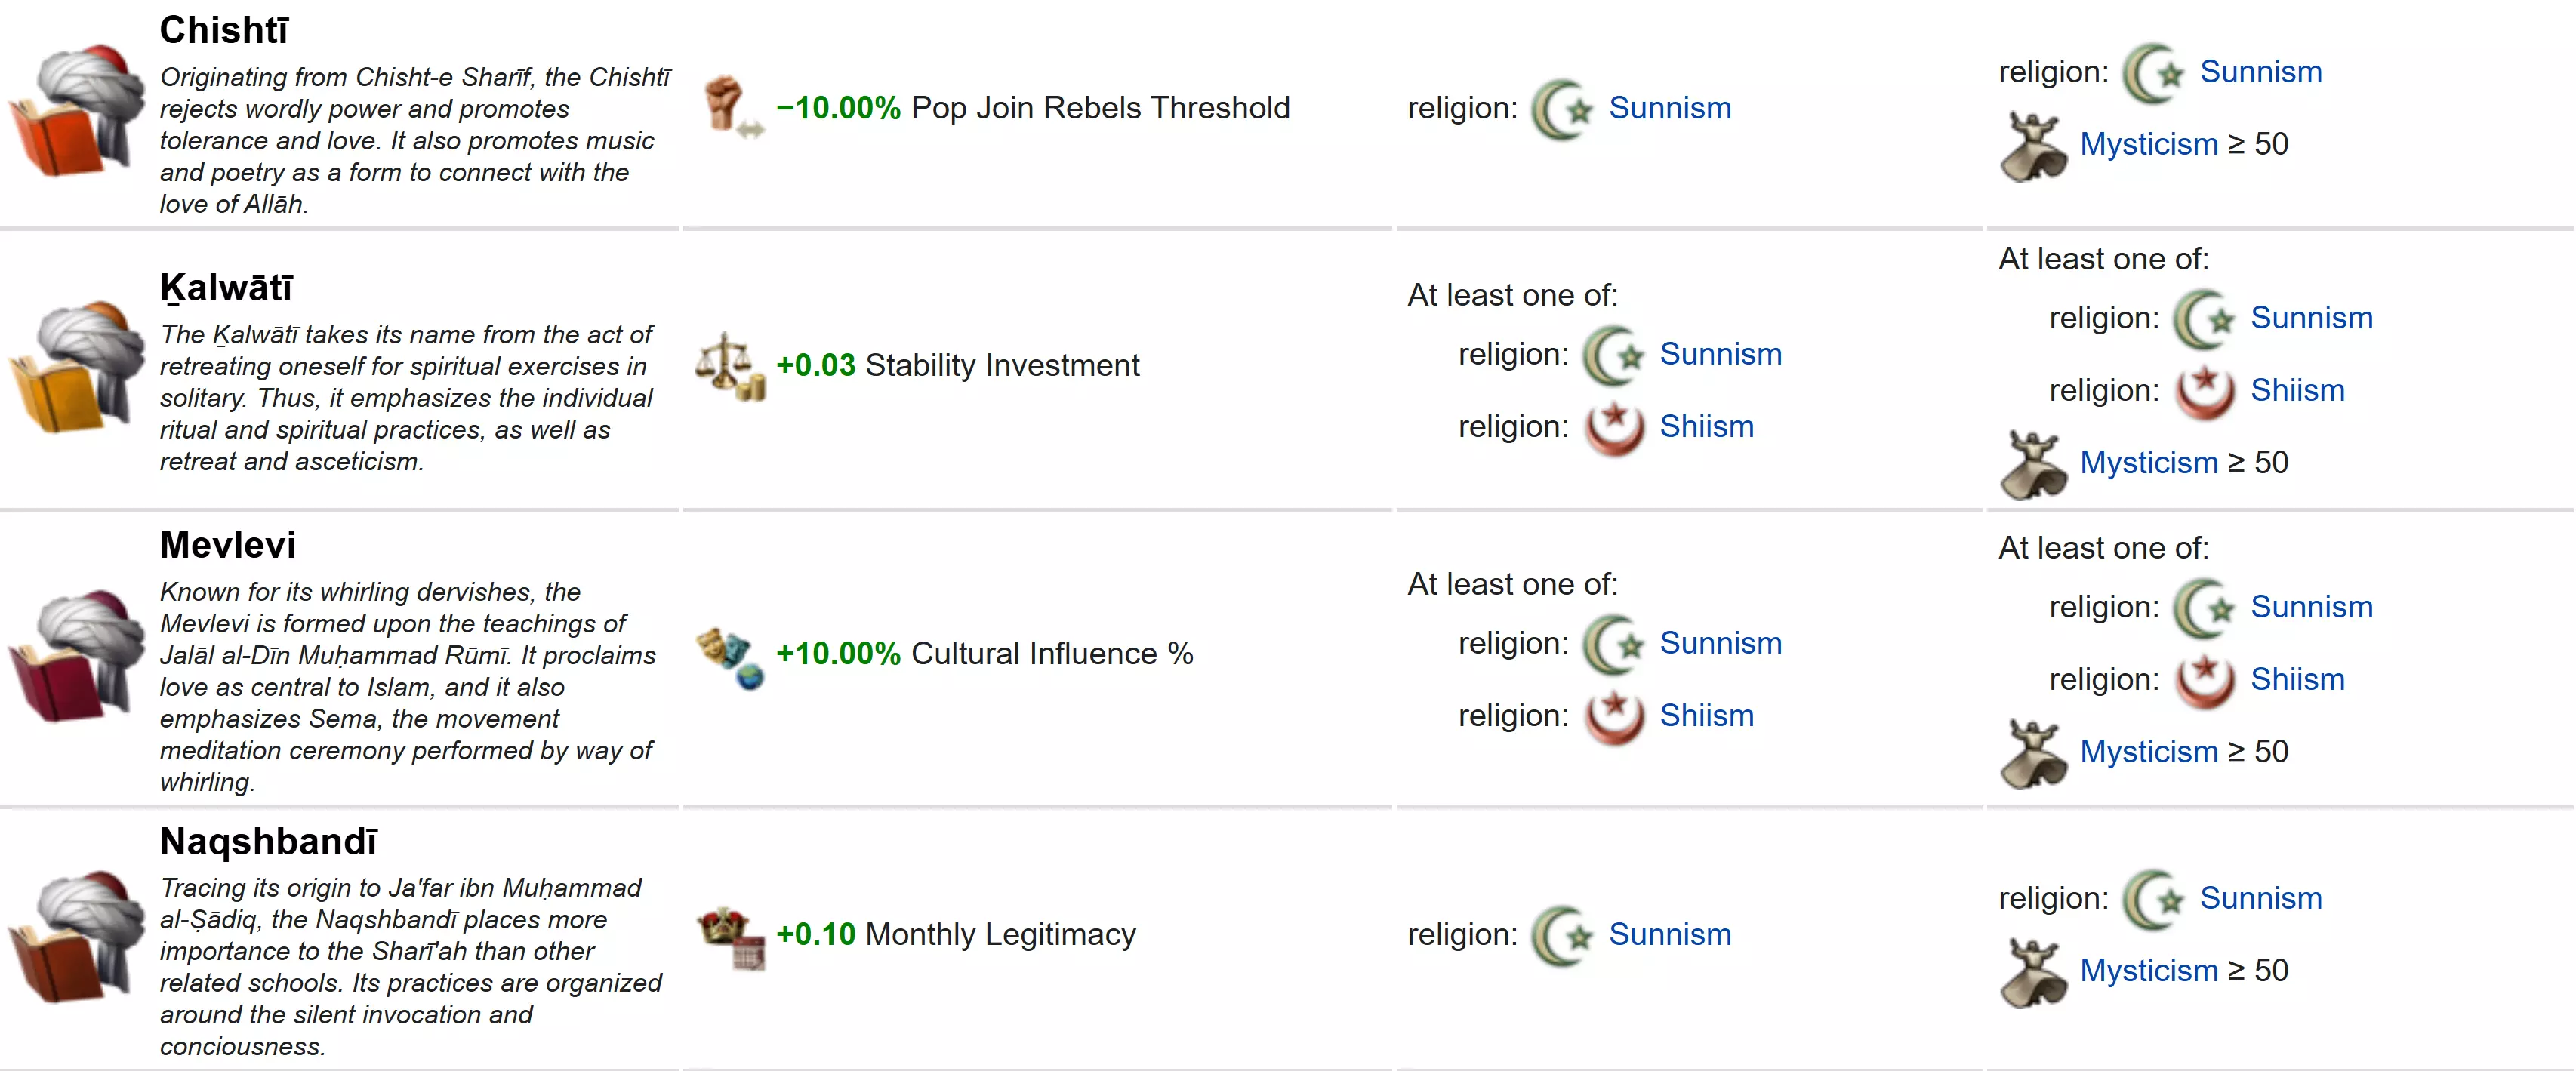Follow the Shiism link in Mevlevi's middle column
The height and width of the screenshot is (1071, 2576).
1706,716
